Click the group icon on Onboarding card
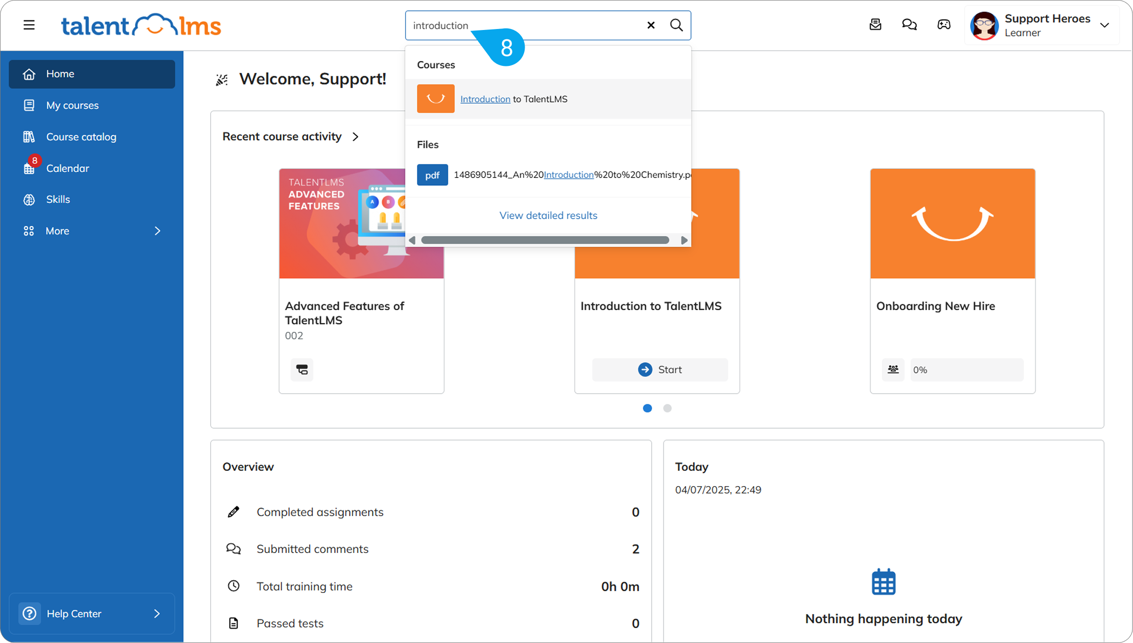This screenshot has width=1133, height=643. [x=893, y=369]
